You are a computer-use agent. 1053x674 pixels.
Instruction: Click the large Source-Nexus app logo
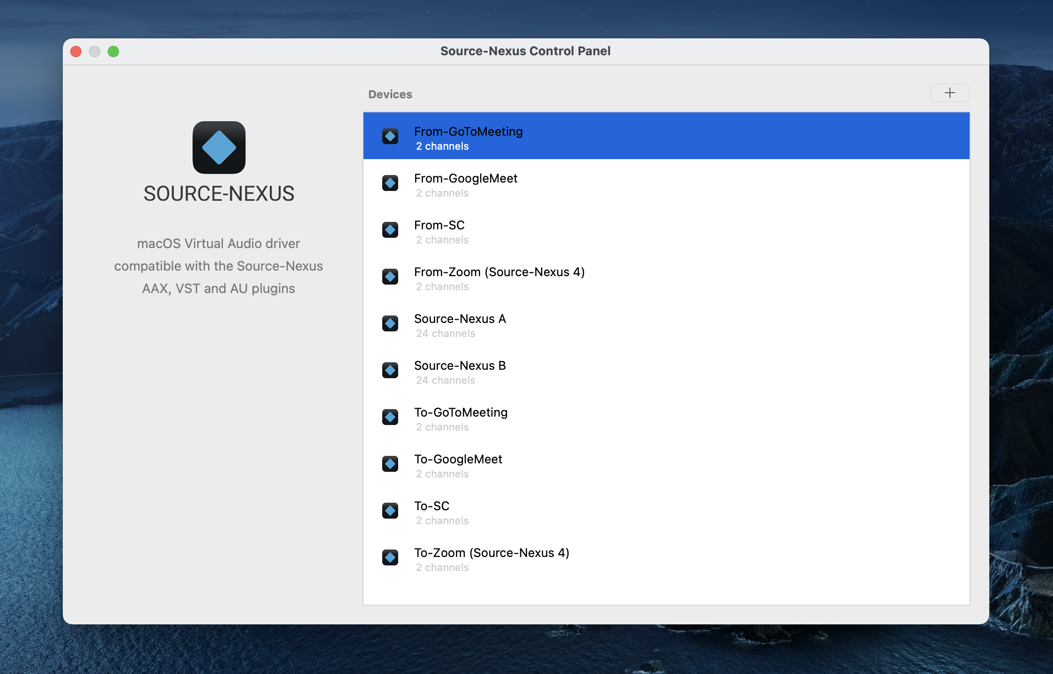tap(219, 147)
